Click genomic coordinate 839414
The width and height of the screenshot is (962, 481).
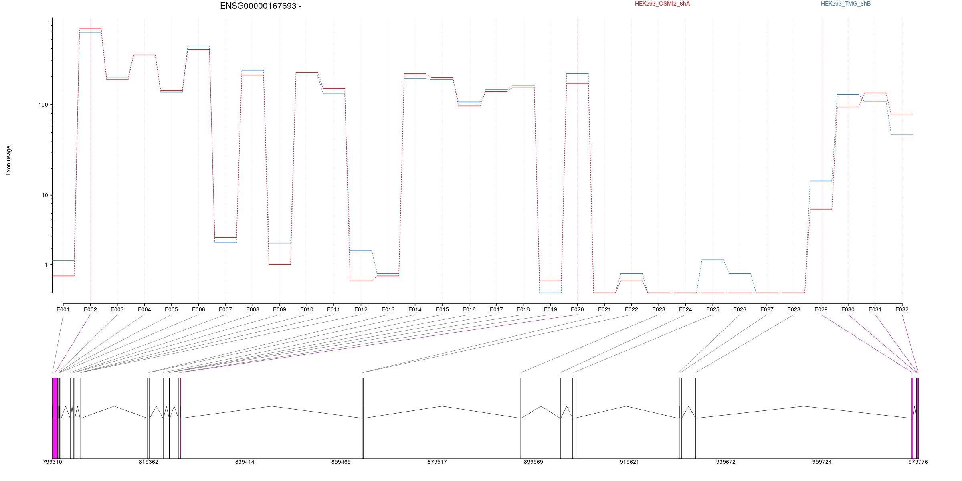pos(245,462)
